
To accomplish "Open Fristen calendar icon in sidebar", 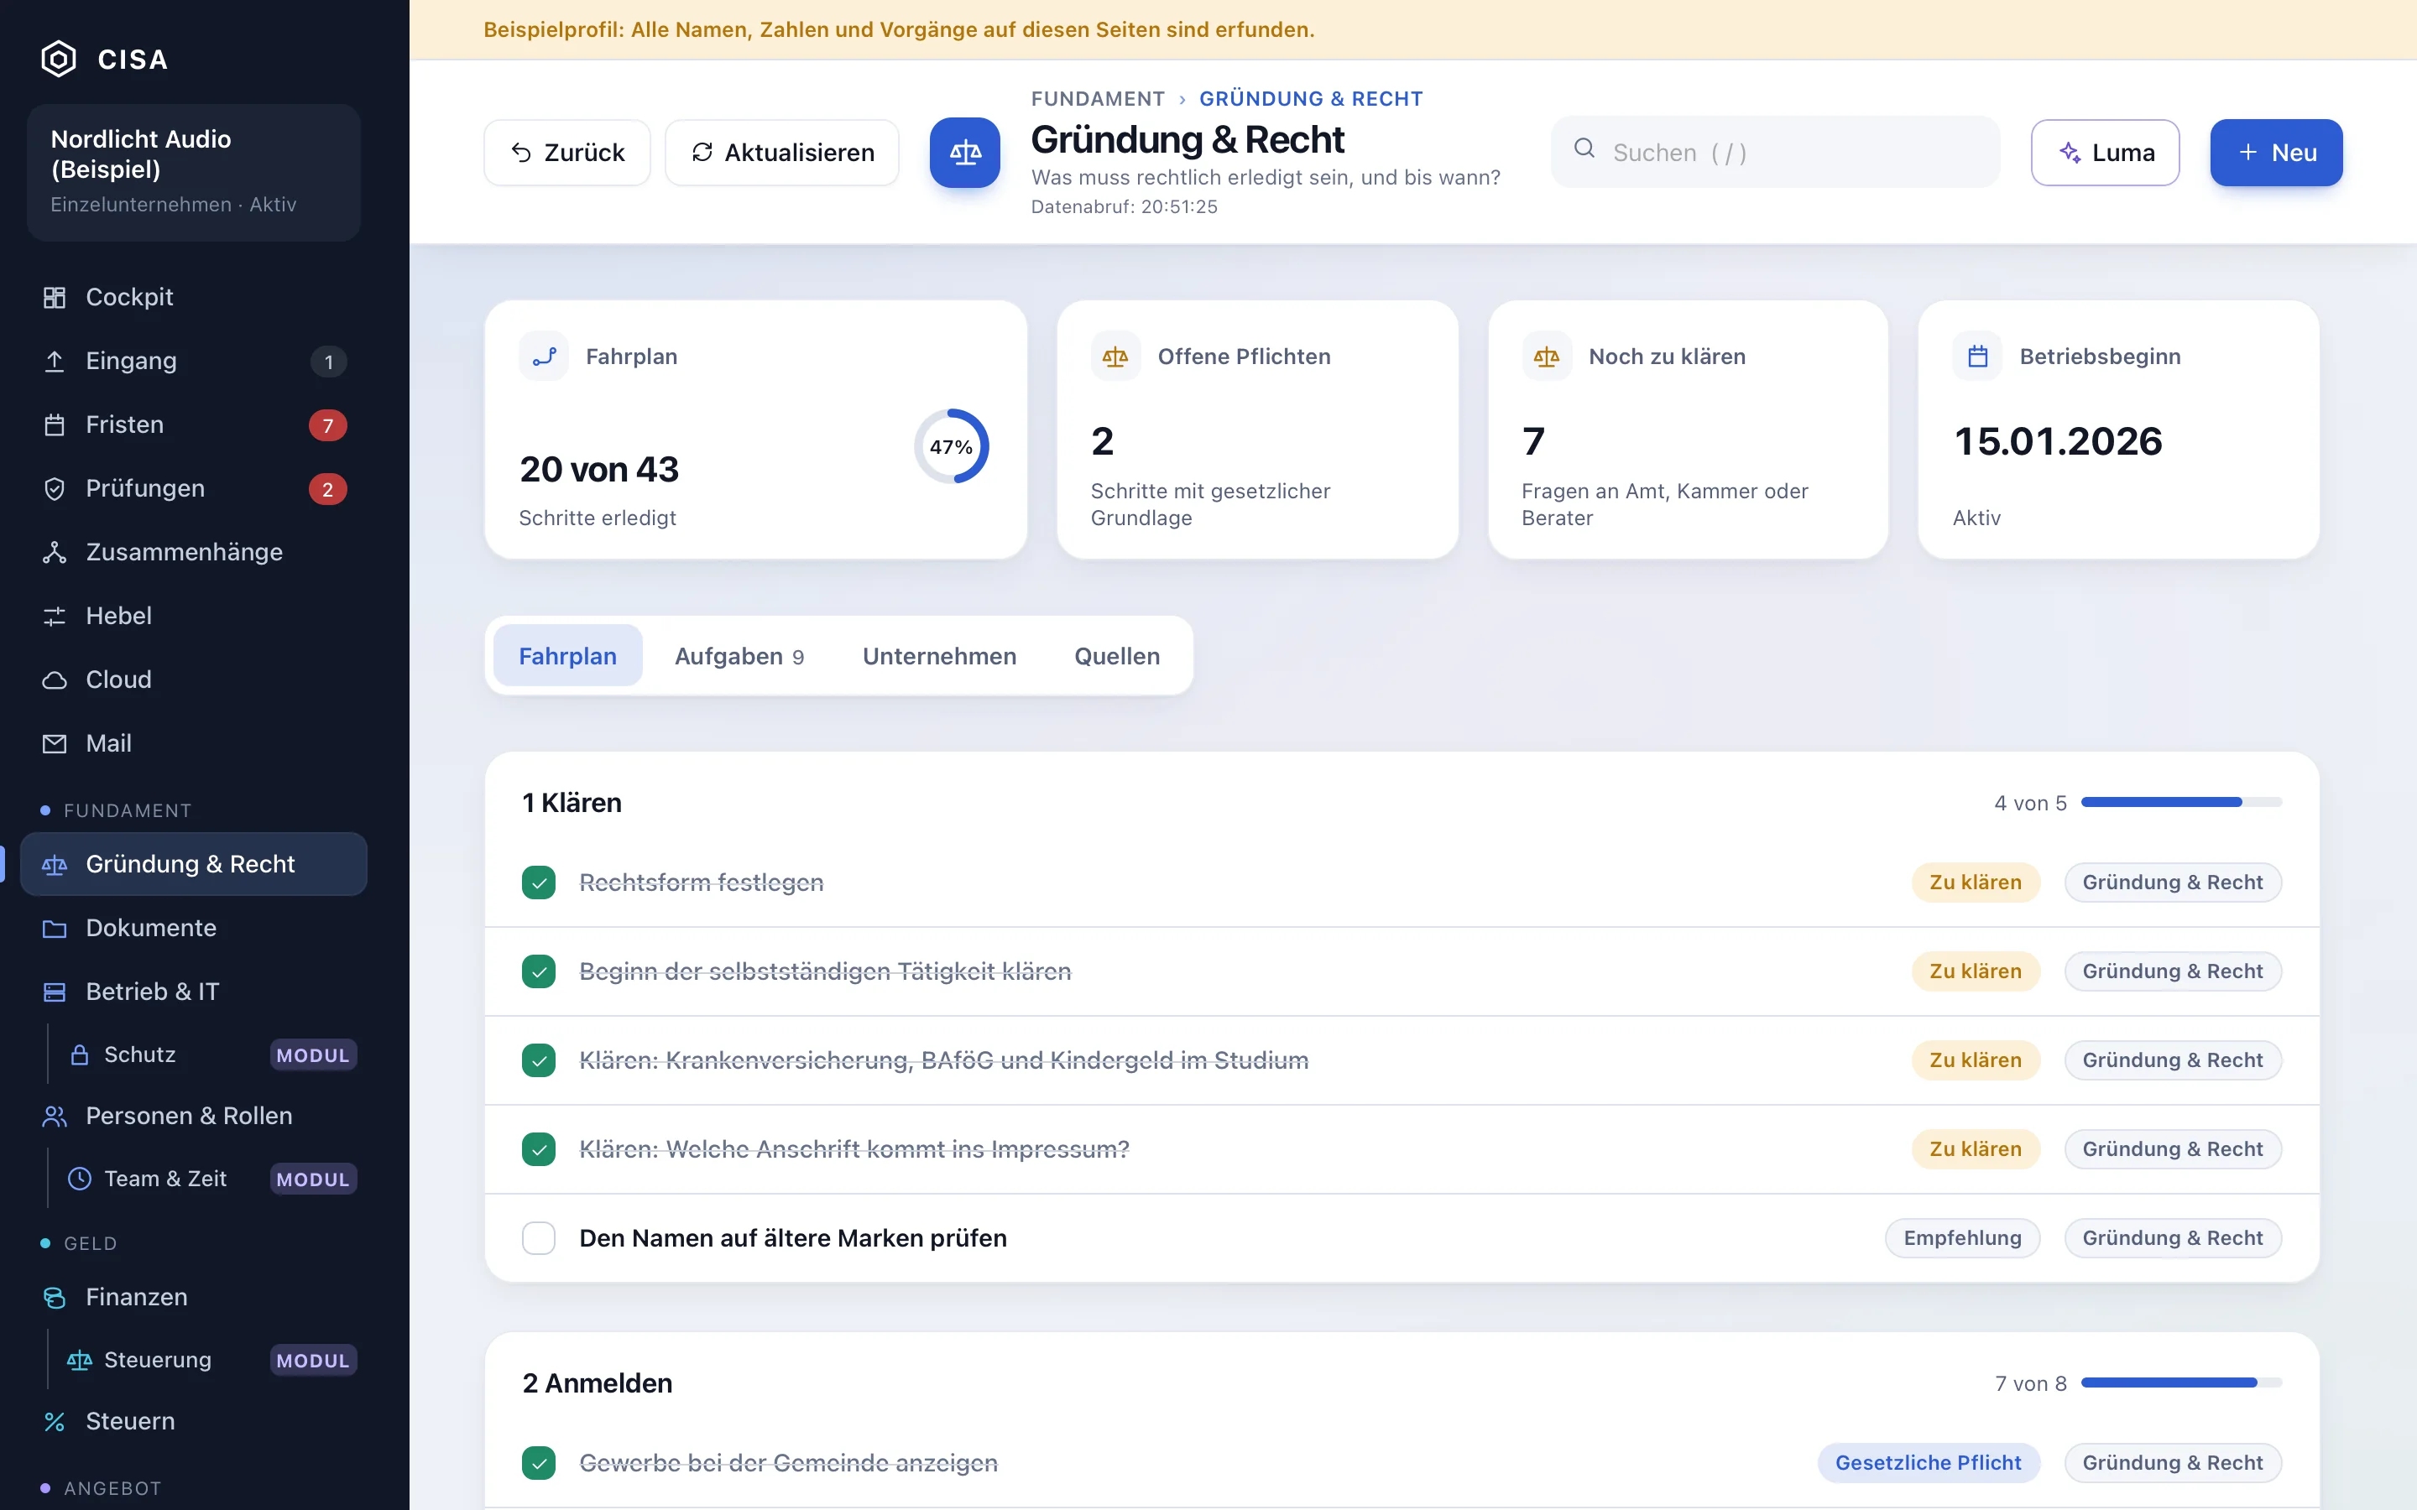I will [54, 425].
